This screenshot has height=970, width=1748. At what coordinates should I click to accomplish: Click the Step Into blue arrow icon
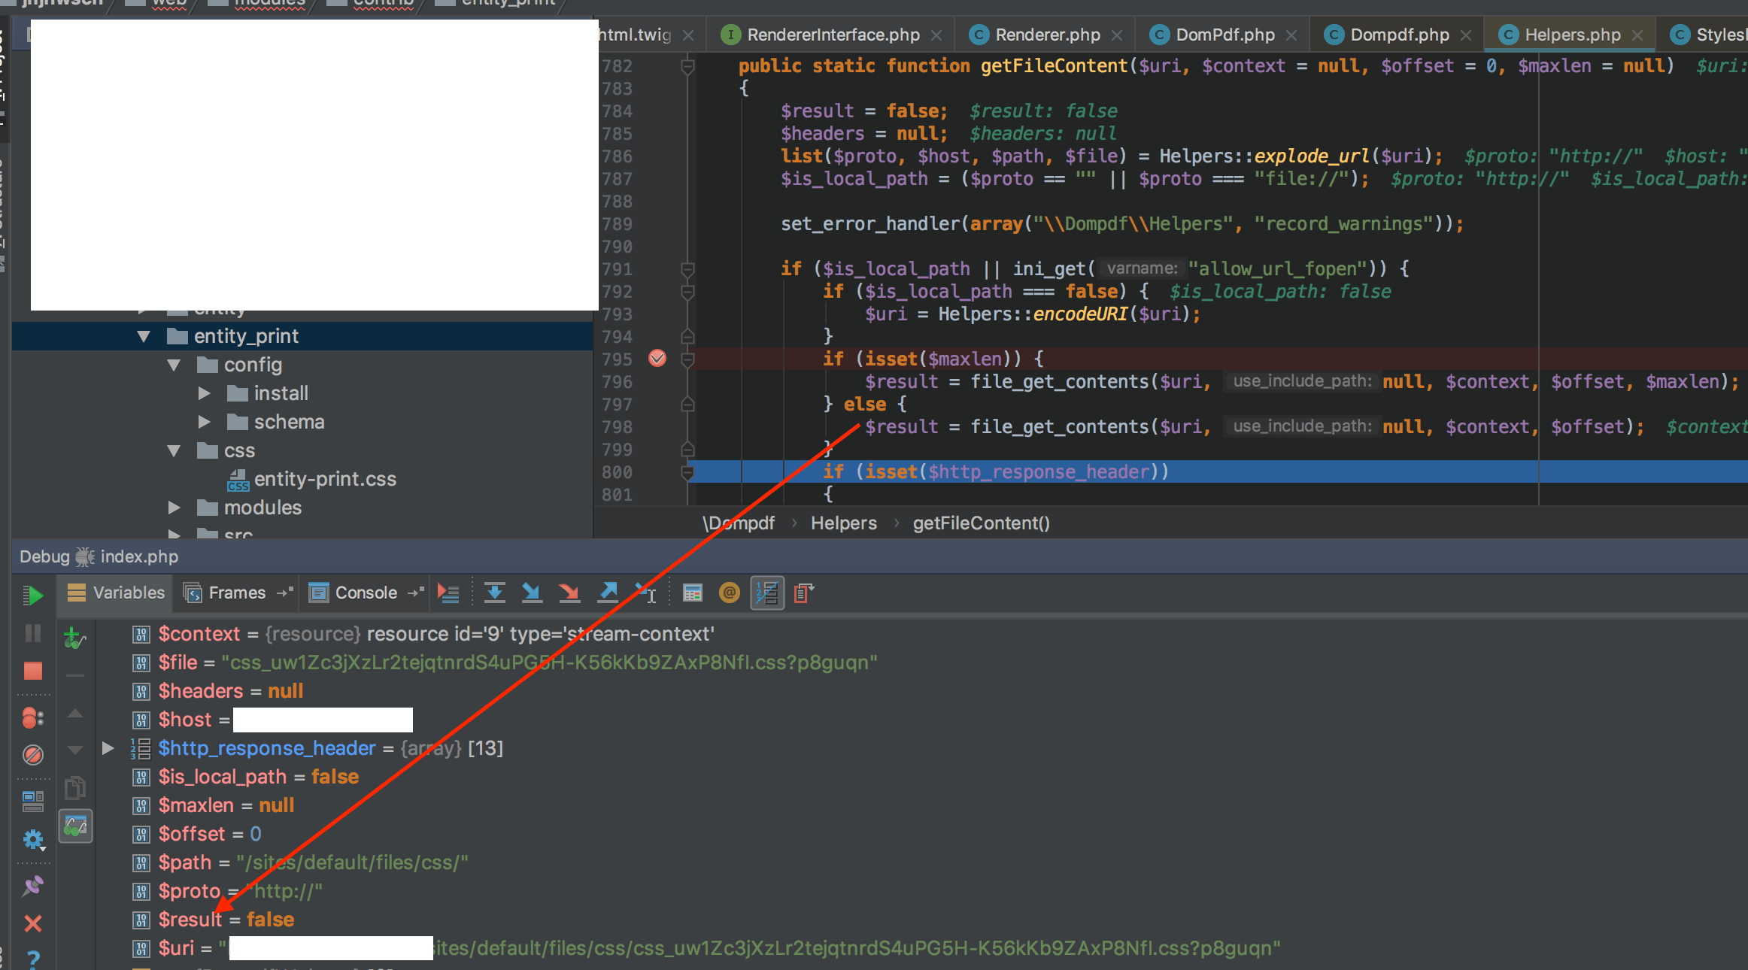[x=532, y=593]
